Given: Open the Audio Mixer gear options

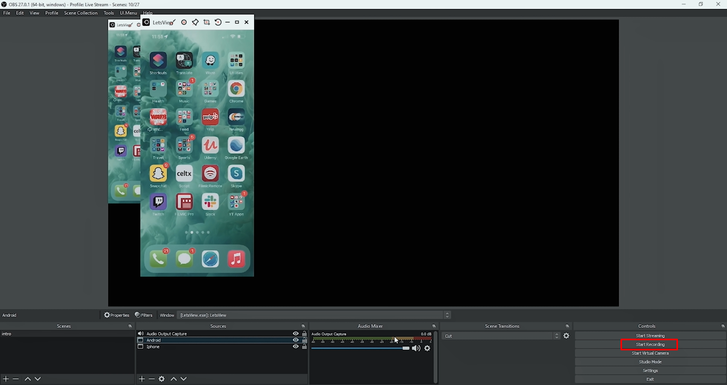Looking at the screenshot, I should (427, 348).
